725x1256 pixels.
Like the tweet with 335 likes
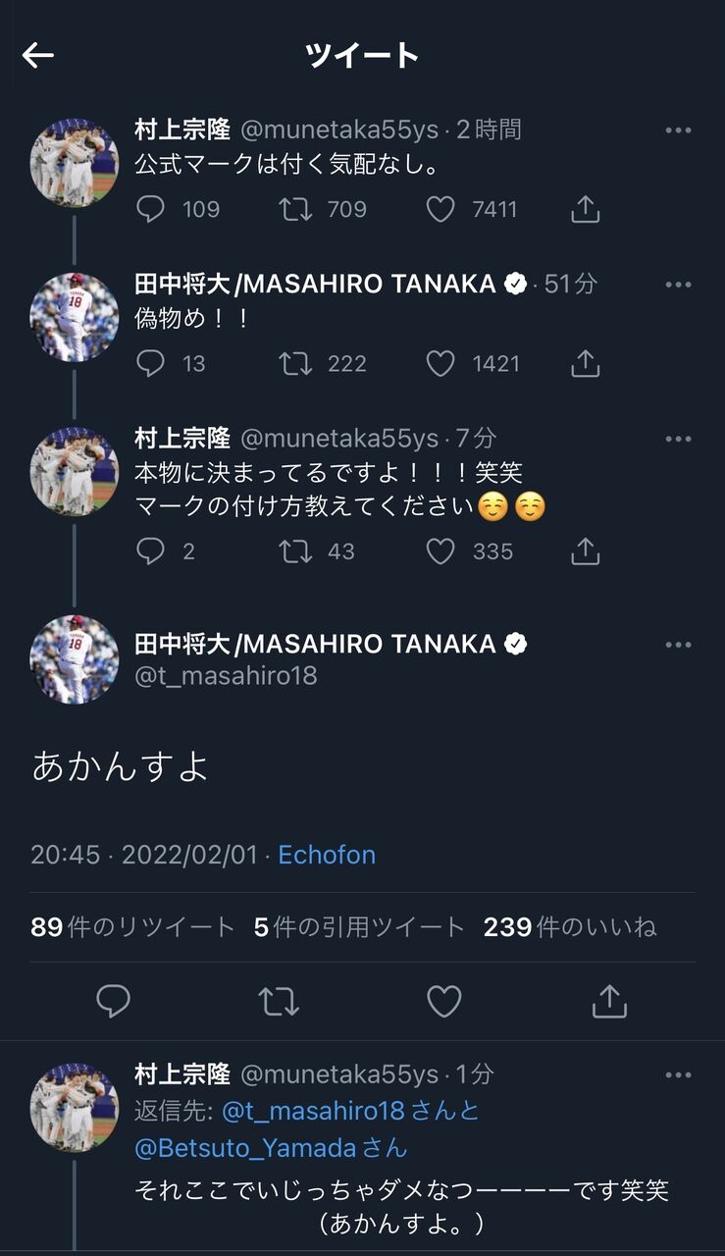[x=440, y=551]
